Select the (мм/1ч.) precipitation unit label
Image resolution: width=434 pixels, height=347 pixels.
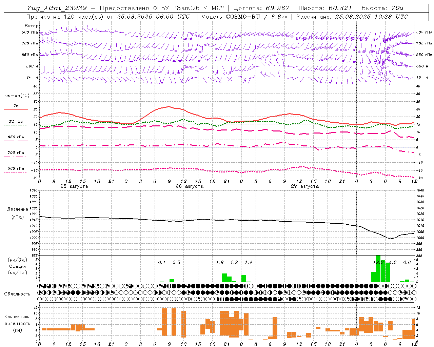(18, 273)
